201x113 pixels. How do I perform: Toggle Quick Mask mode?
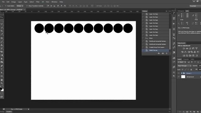point(2,93)
